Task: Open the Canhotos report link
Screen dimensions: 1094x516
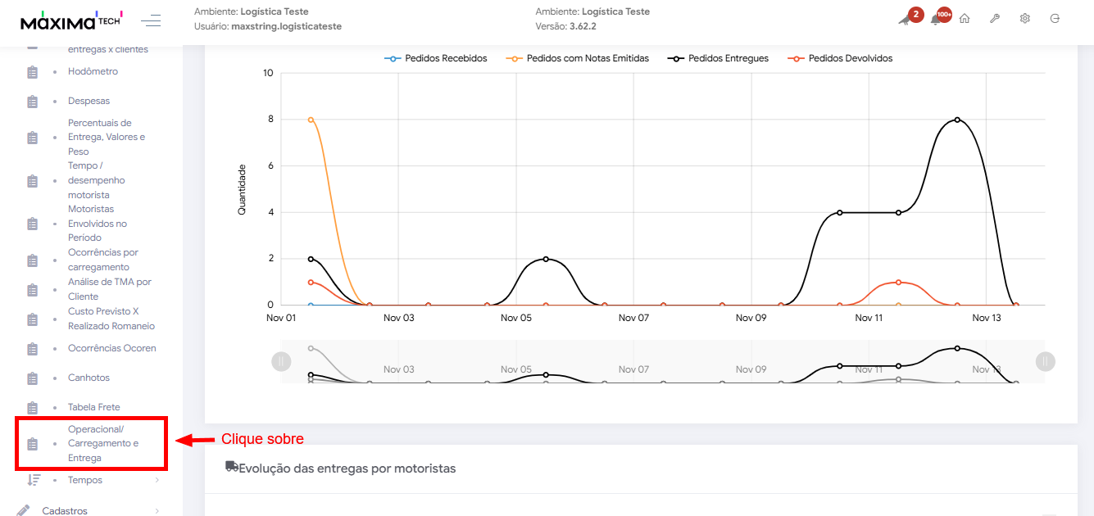Action: [x=89, y=378]
